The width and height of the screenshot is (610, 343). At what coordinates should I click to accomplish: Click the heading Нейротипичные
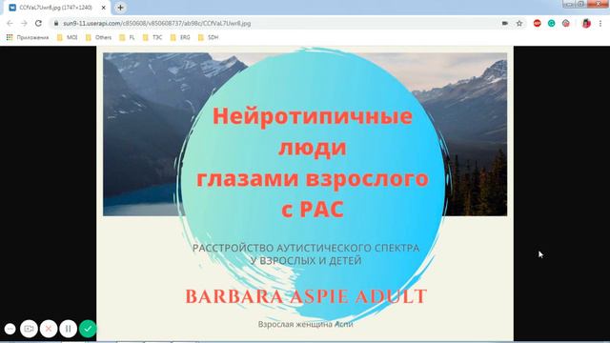[313, 116]
